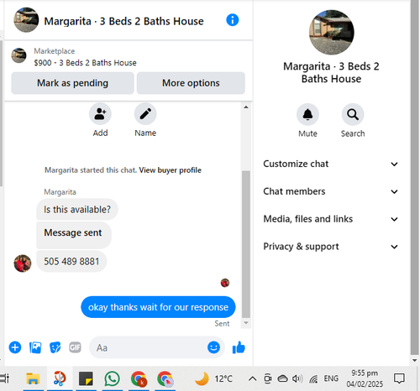Open the Chrome profile with k badge
Viewport: 420px width, 391px height.
coord(139,379)
